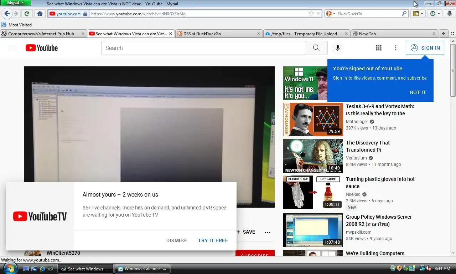The height and width of the screenshot is (274, 456).
Task: Click GOT IT in the signed-out popup
Action: click(418, 92)
